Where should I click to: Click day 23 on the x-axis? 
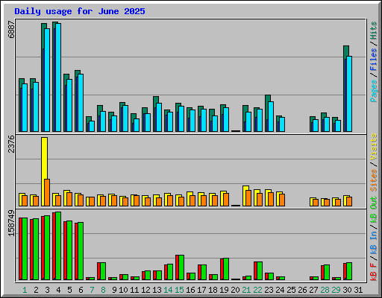(x=269, y=290)
